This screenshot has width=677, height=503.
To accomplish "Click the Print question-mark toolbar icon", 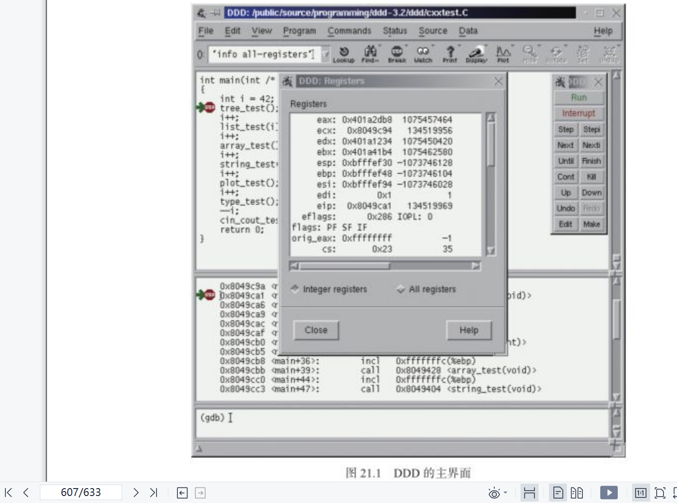I will pyautogui.click(x=450, y=54).
